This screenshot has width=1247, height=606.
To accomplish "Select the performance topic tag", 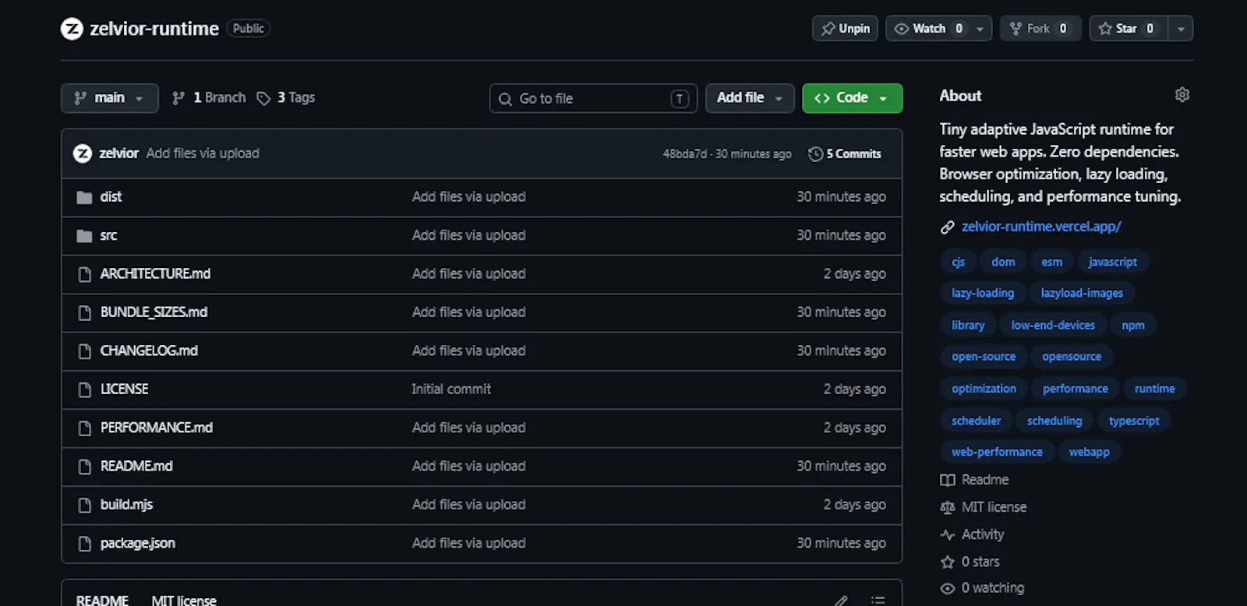I will tap(1075, 389).
